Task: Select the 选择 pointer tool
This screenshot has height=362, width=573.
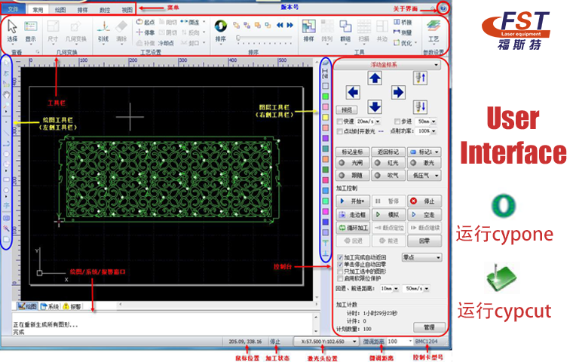Action: (x=12, y=29)
